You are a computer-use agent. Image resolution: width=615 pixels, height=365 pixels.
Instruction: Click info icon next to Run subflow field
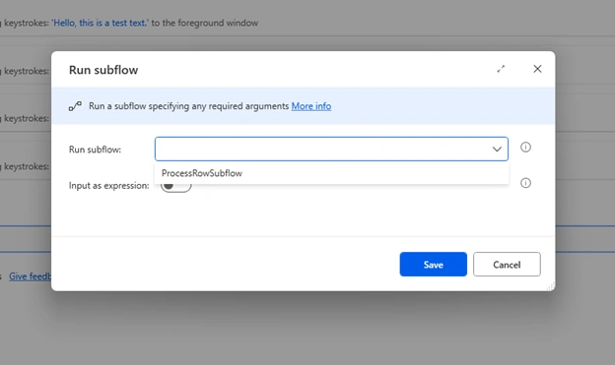pyautogui.click(x=525, y=148)
